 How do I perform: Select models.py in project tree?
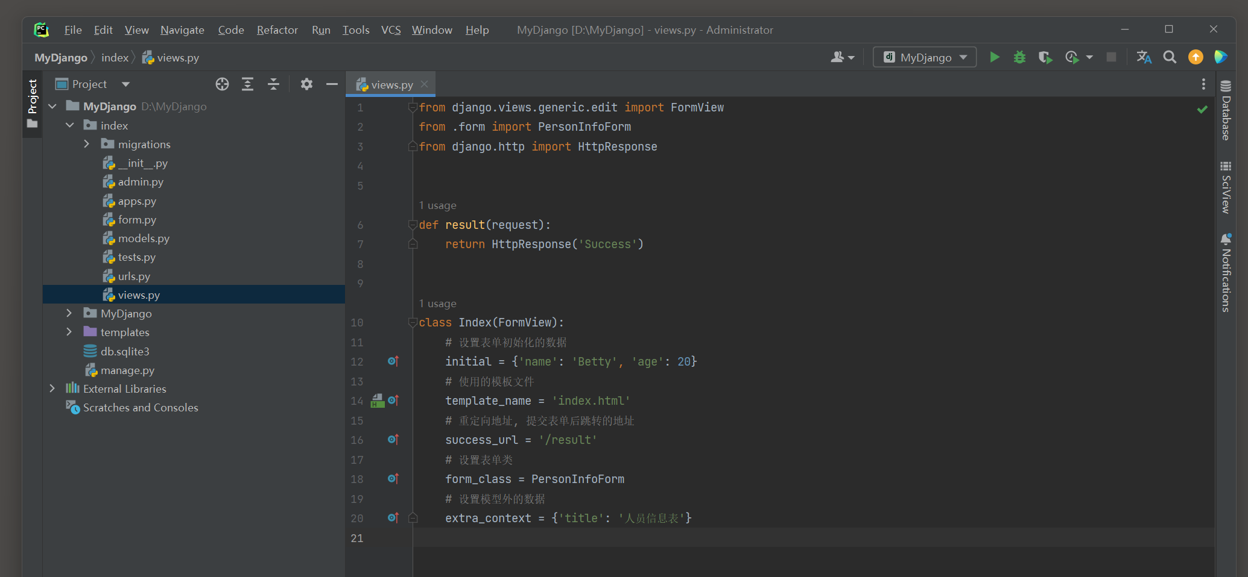pyautogui.click(x=144, y=239)
